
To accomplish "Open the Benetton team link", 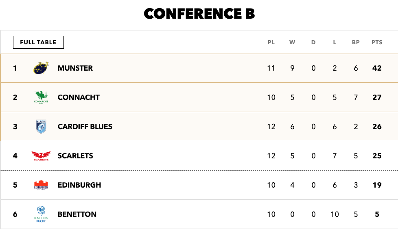I will tap(77, 214).
